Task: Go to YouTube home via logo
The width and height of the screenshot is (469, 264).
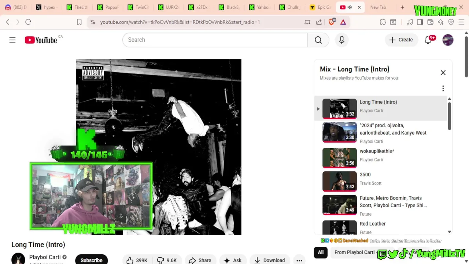Action: (41, 40)
